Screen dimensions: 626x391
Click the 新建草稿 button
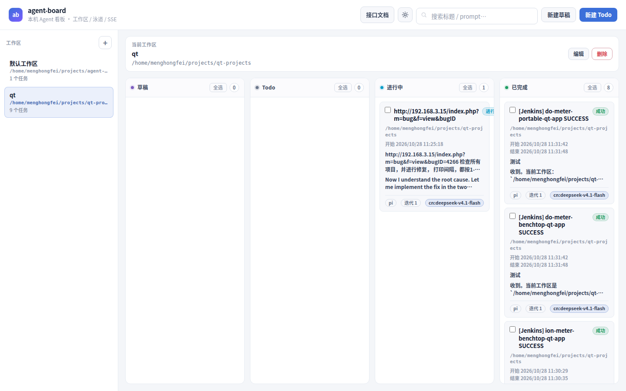point(559,15)
